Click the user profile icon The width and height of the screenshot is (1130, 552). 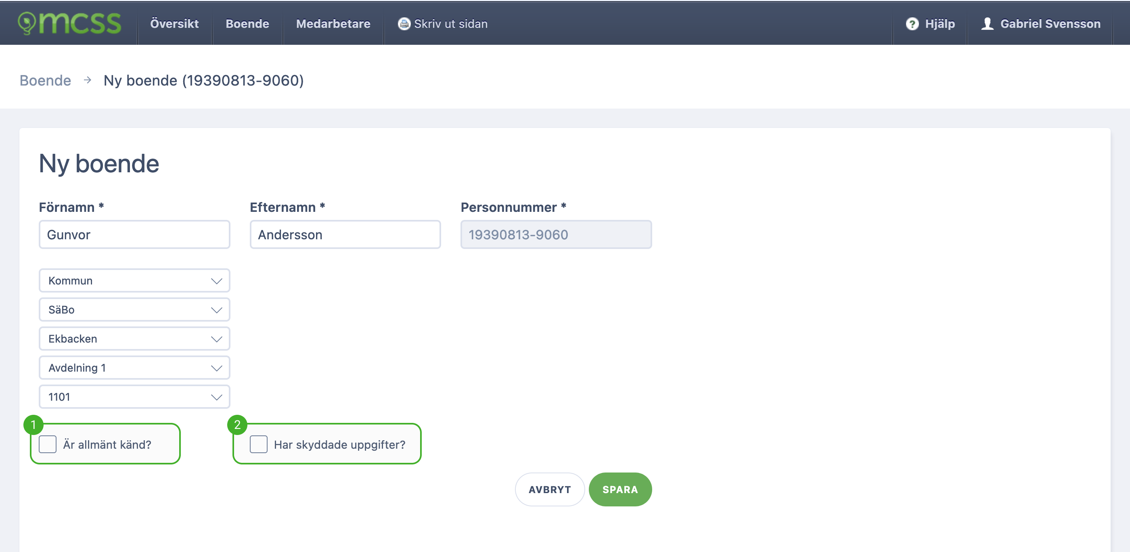(x=987, y=24)
